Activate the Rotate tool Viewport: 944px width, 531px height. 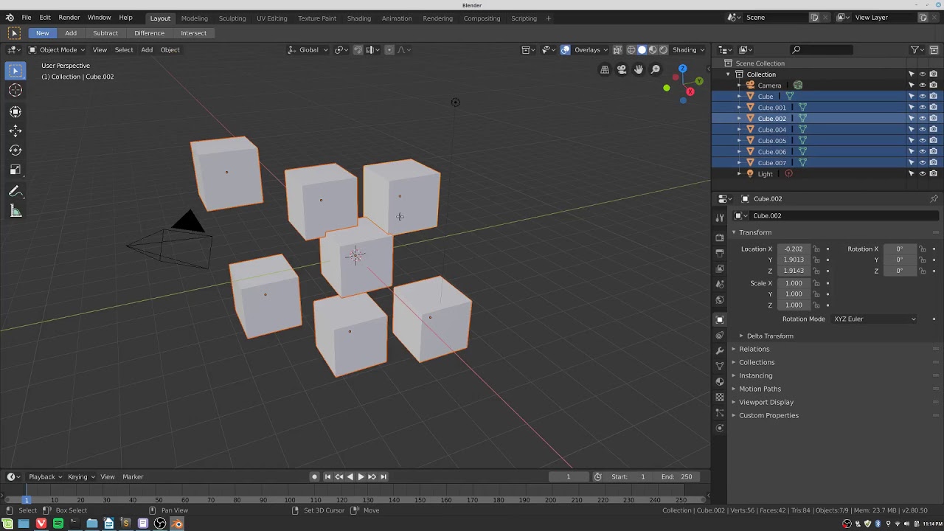point(15,150)
